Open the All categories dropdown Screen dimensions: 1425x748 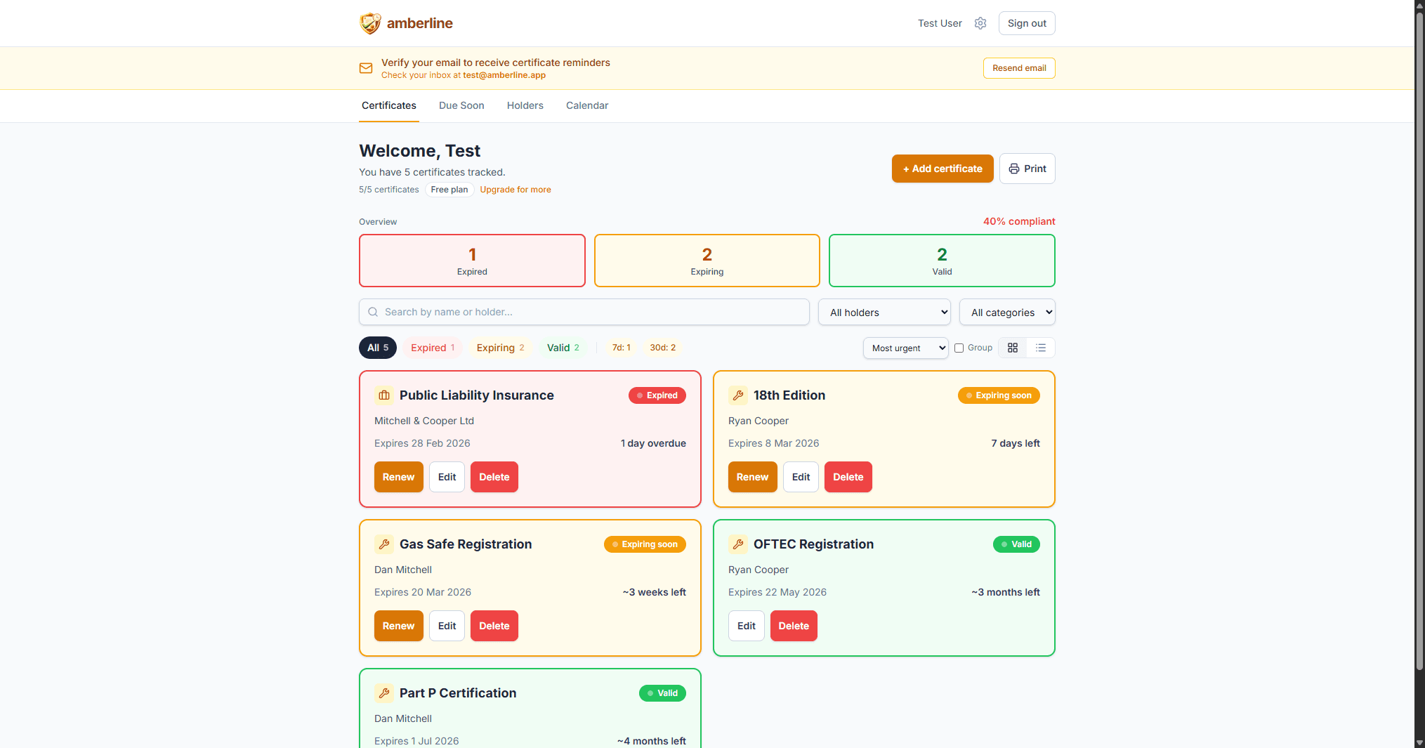pos(1006,312)
